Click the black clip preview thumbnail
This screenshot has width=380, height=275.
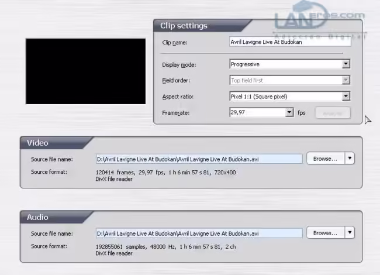click(x=86, y=71)
